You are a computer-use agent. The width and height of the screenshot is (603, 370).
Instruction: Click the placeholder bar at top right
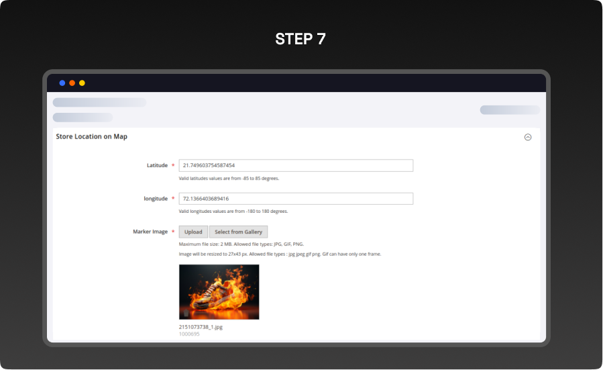click(509, 110)
